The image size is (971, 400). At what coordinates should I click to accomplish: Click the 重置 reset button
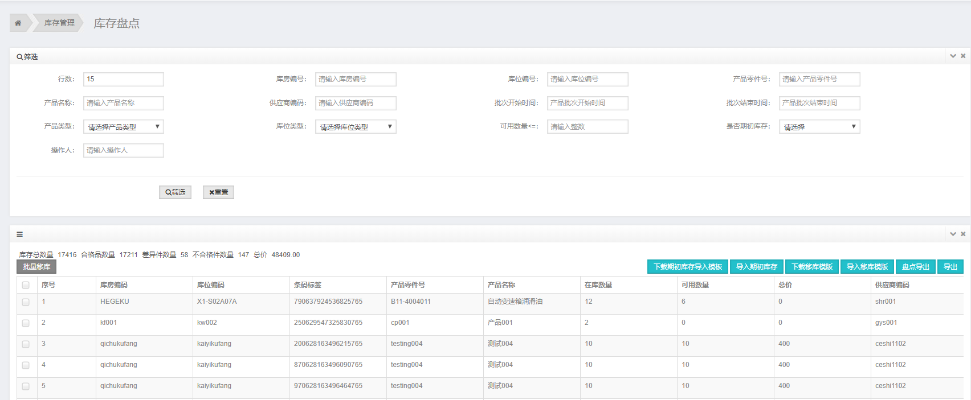point(218,192)
